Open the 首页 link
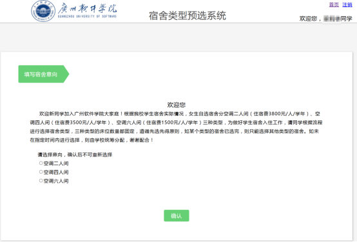This screenshot has height=242, width=357. tap(334, 5)
